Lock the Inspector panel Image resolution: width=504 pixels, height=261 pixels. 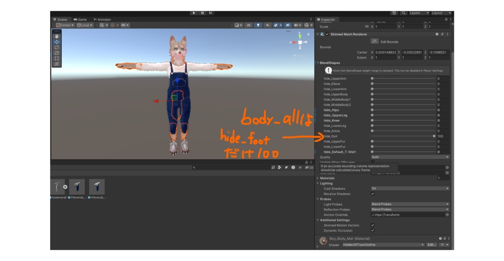point(446,19)
